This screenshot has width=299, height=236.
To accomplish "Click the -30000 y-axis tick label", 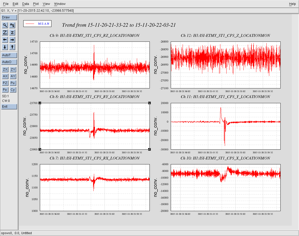I will pyautogui.click(x=164, y=149).
